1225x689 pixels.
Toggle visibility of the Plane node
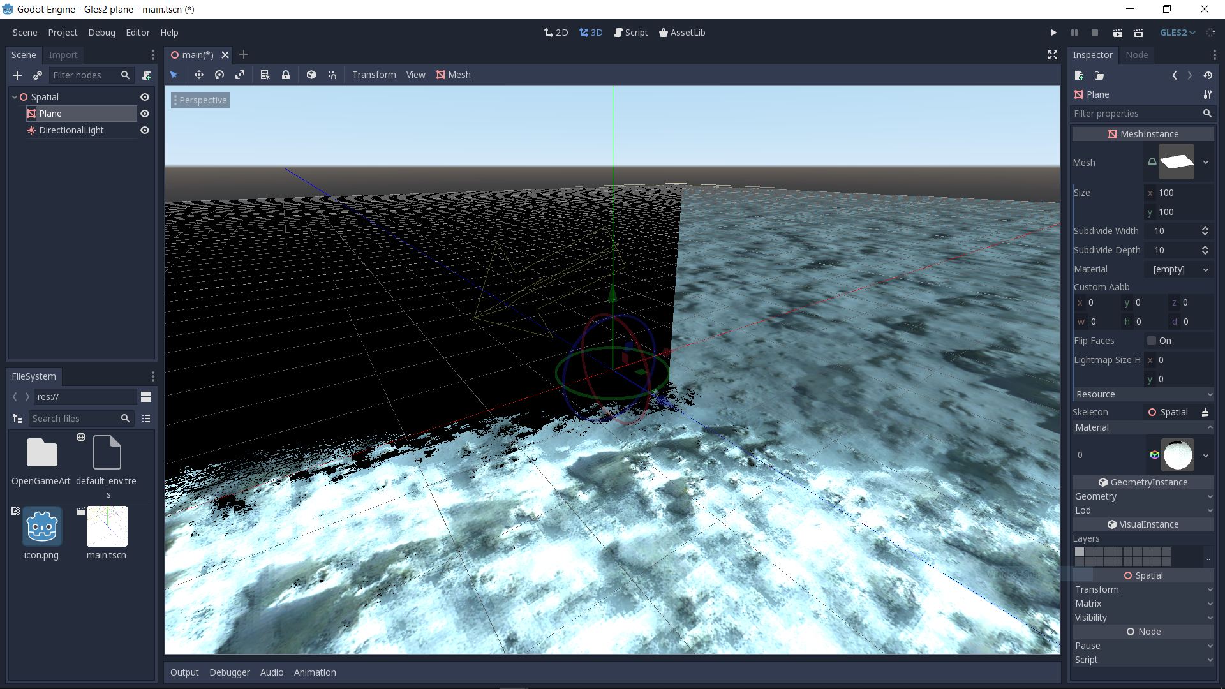pyautogui.click(x=145, y=114)
